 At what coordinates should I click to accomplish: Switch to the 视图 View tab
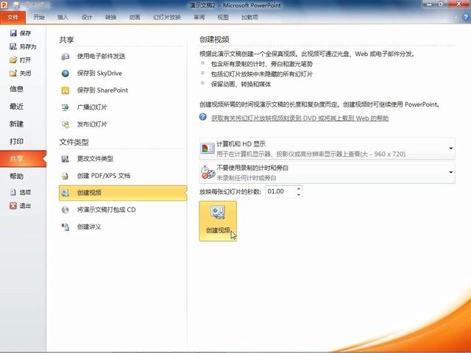[x=223, y=18]
